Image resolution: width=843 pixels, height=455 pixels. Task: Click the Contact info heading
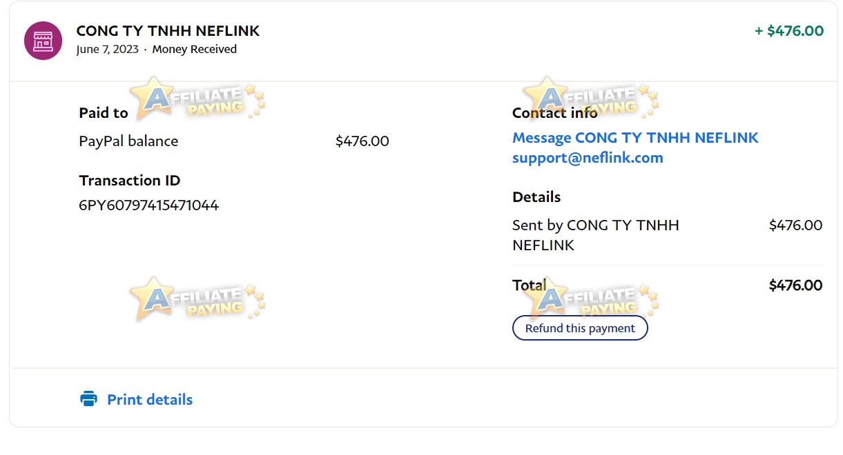click(x=555, y=113)
